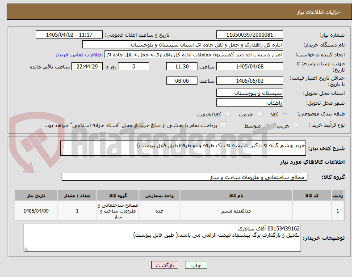Select the خدمت radio button

point(260,114)
